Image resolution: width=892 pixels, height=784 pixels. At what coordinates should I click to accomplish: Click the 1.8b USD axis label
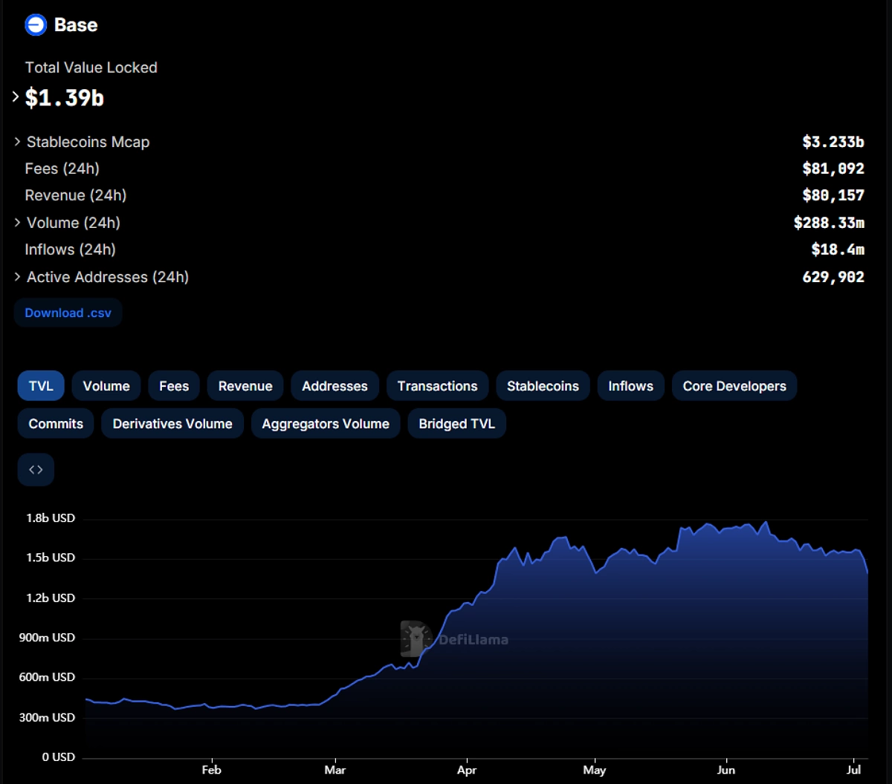click(51, 518)
